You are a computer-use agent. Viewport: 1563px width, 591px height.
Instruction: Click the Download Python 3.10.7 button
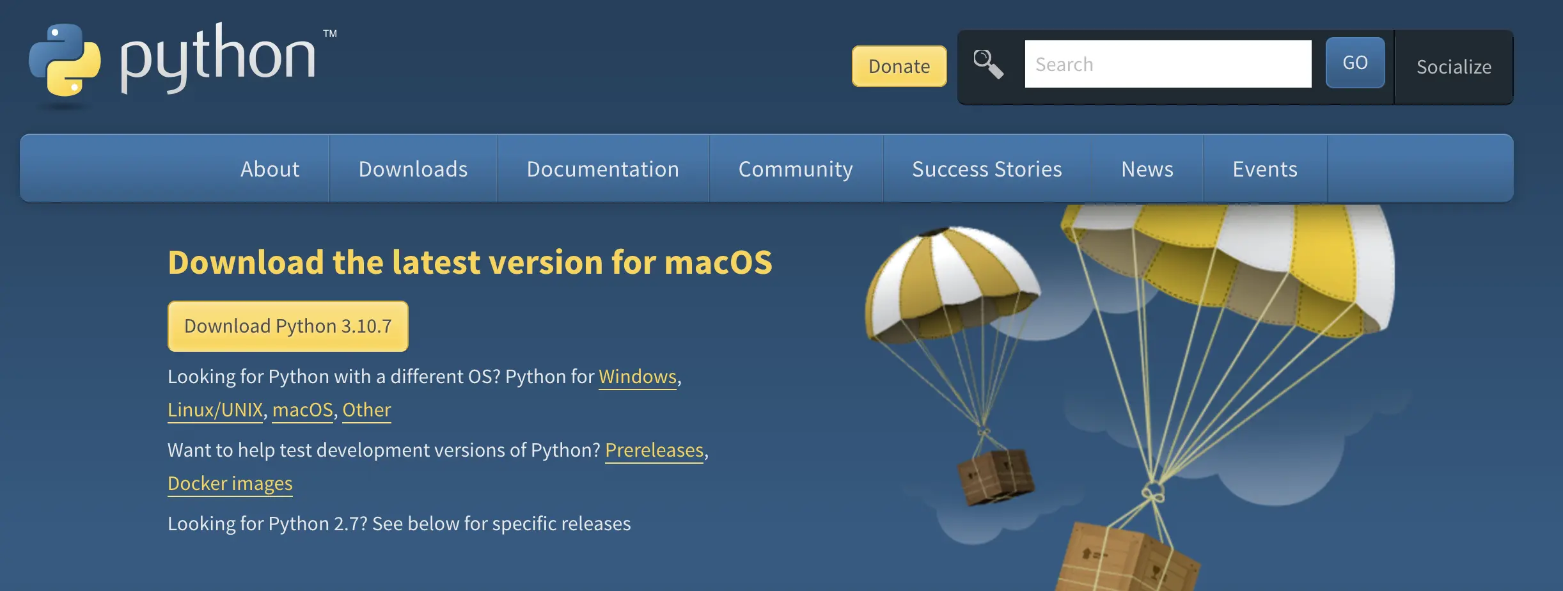pyautogui.click(x=287, y=326)
